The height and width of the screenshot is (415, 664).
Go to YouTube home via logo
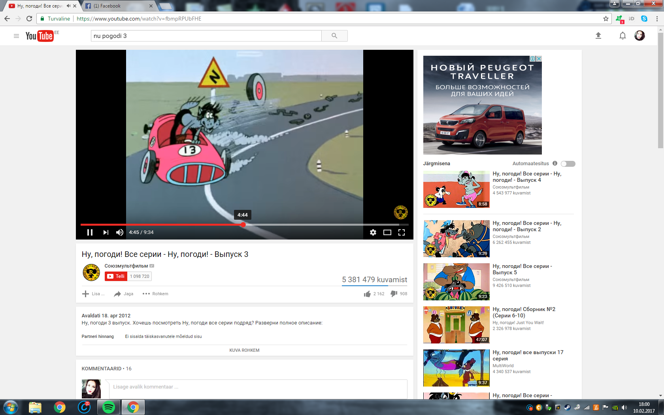[x=40, y=36]
